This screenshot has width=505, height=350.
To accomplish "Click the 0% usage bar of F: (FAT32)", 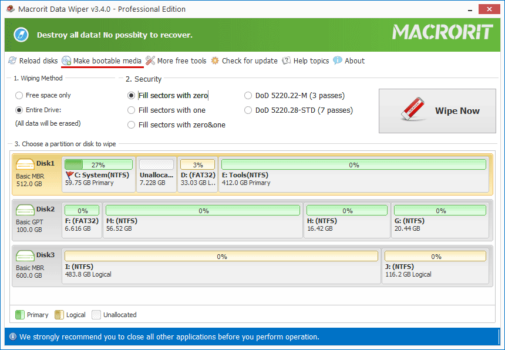I will [82, 211].
